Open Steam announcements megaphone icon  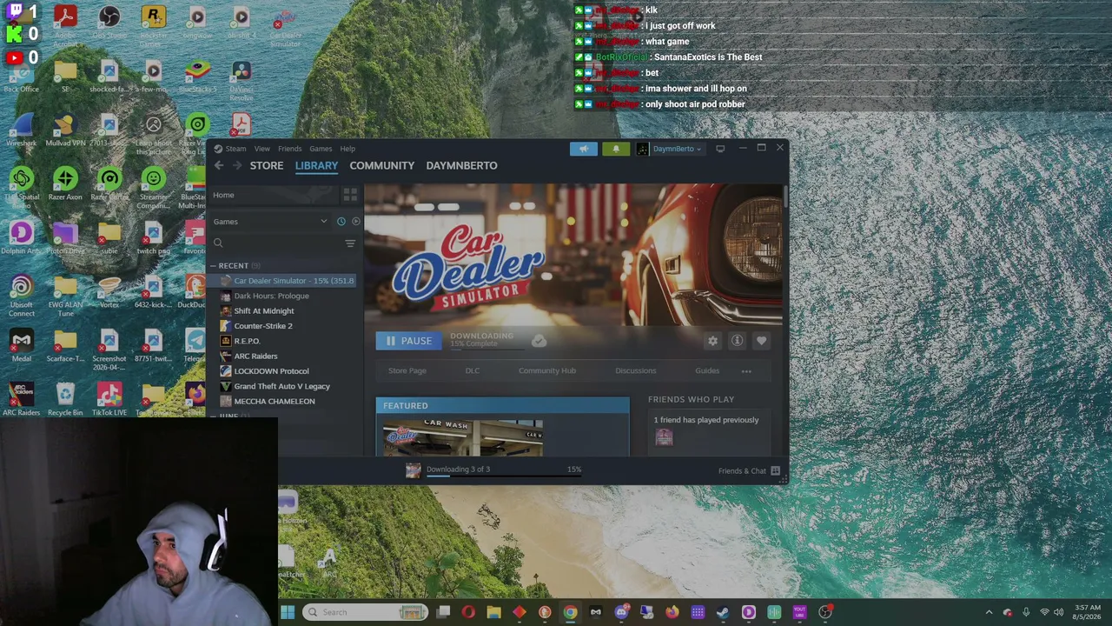584,149
